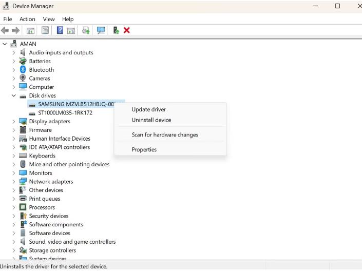The width and height of the screenshot is (362, 271).
Task: Click the scan for hardware changes monitor icon
Action: point(101,30)
